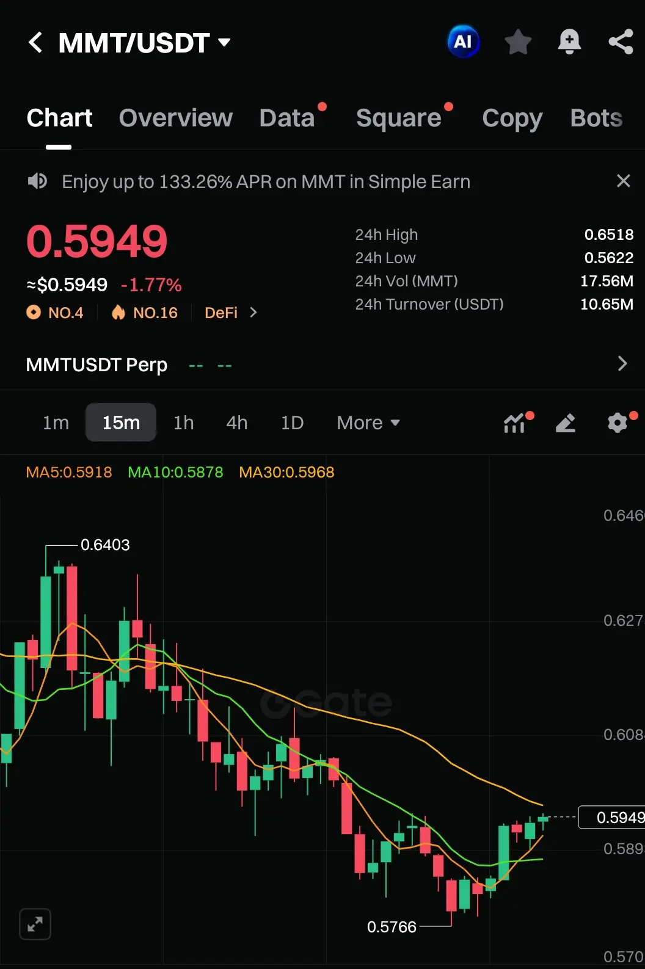
Task: Select the 1h timeframe
Action: tap(183, 423)
